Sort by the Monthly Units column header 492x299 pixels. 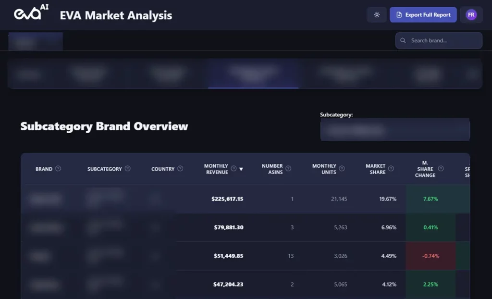[324, 169]
